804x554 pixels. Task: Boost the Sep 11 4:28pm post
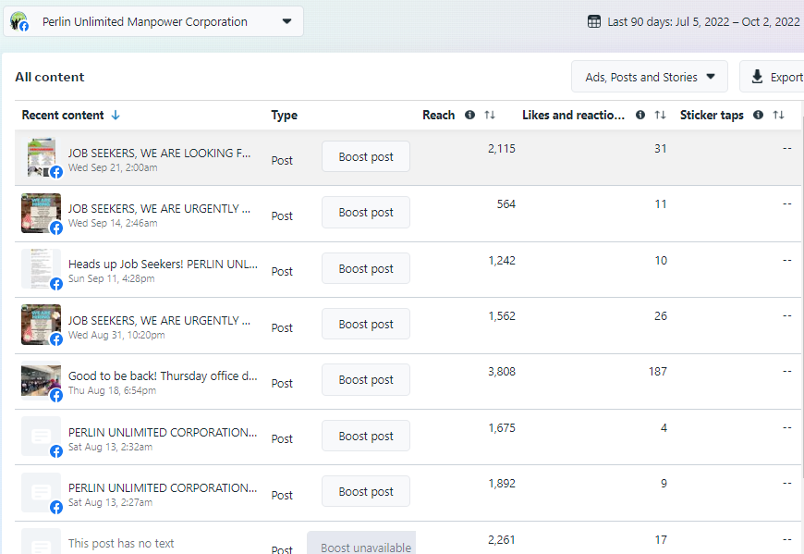pos(366,268)
